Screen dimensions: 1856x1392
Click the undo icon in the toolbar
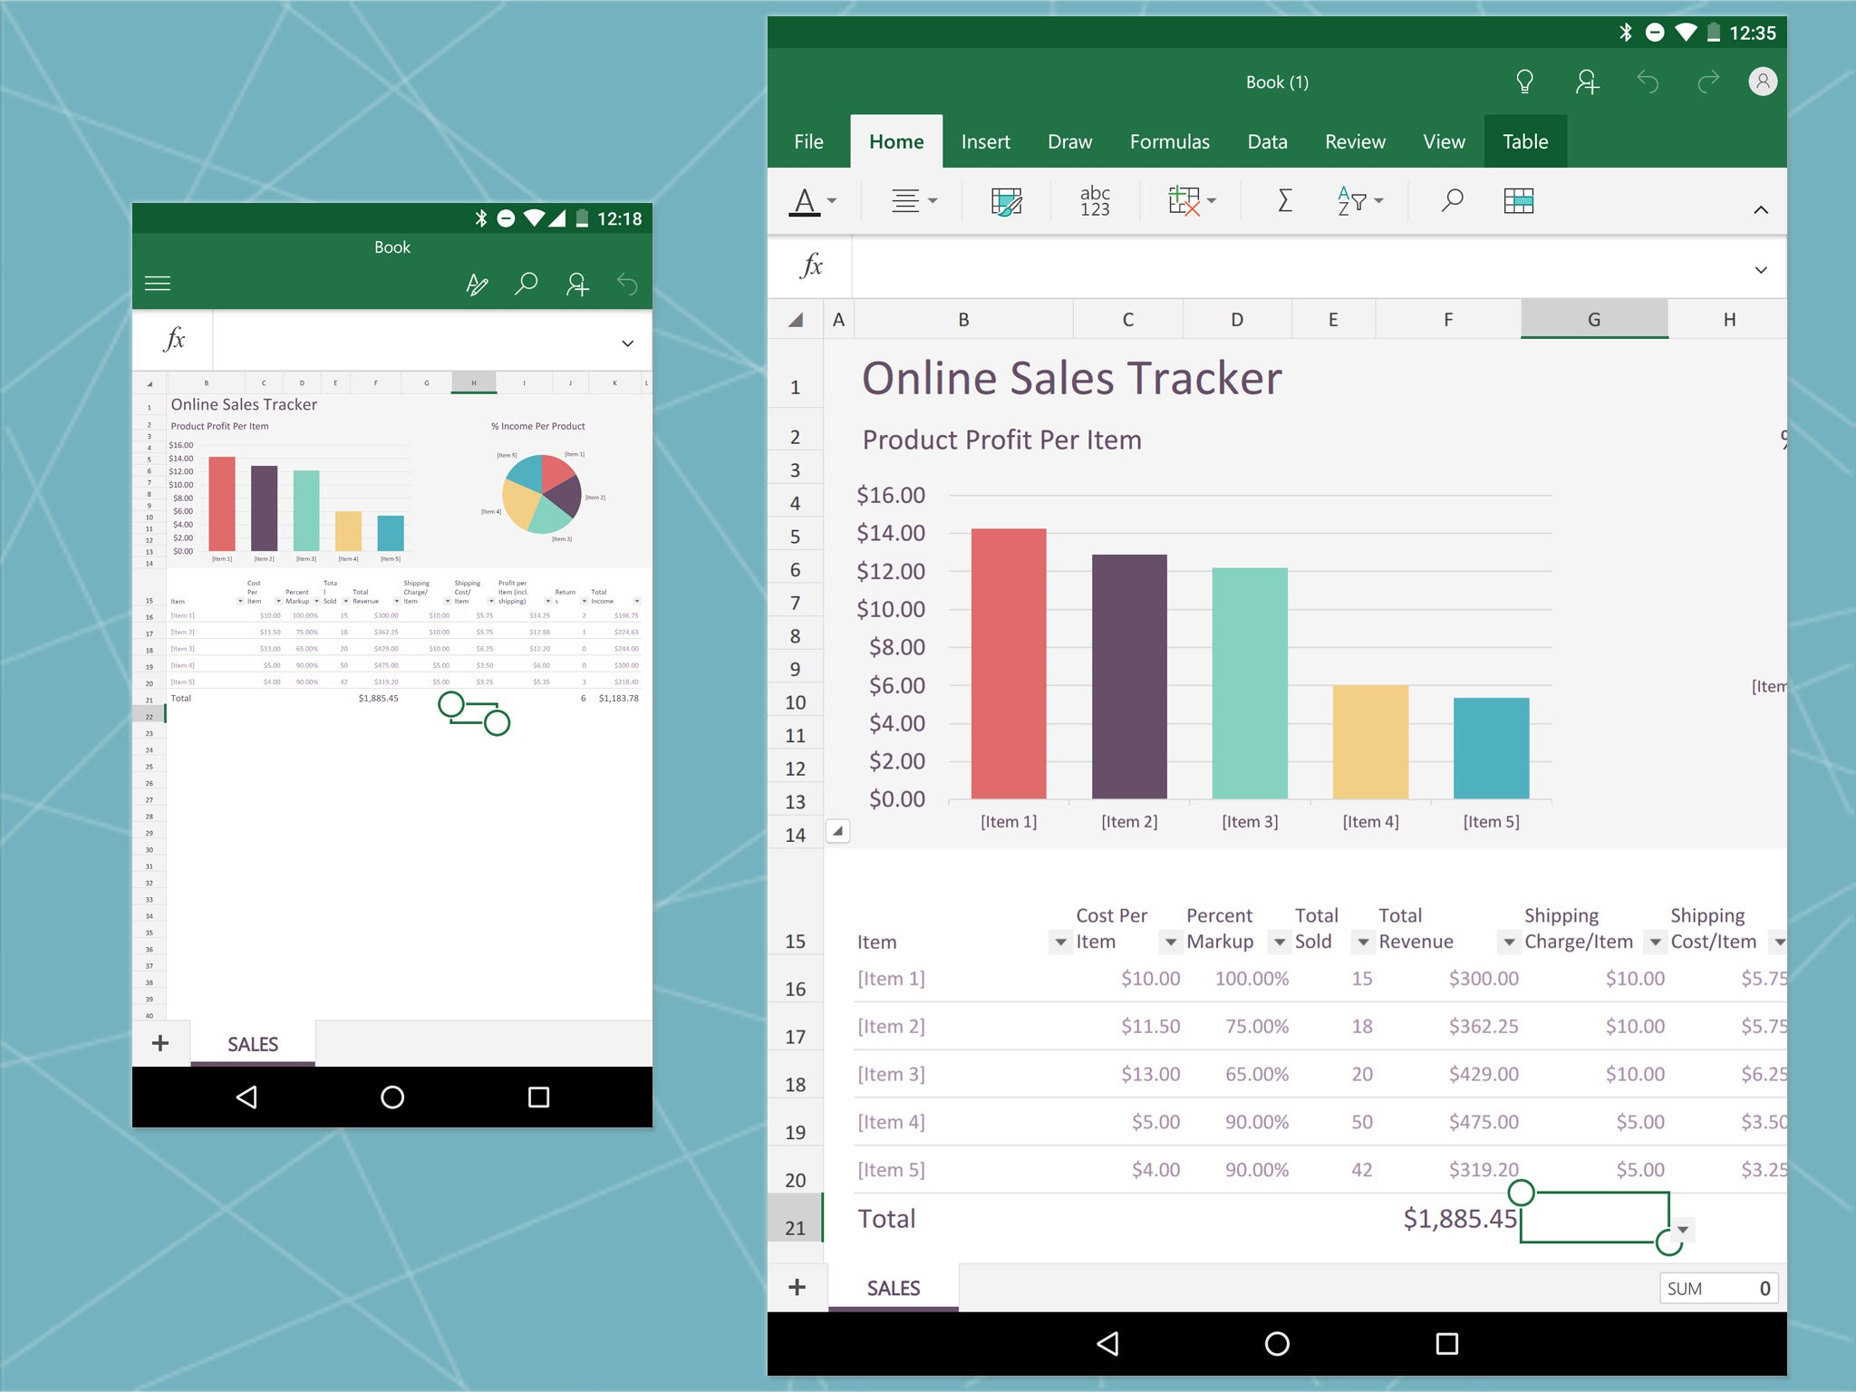click(1648, 82)
